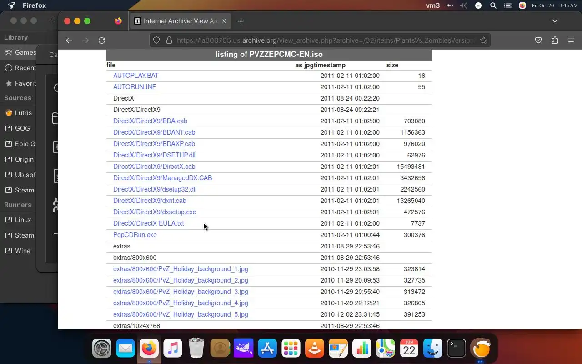Open Maps from the dock

tap(386, 349)
